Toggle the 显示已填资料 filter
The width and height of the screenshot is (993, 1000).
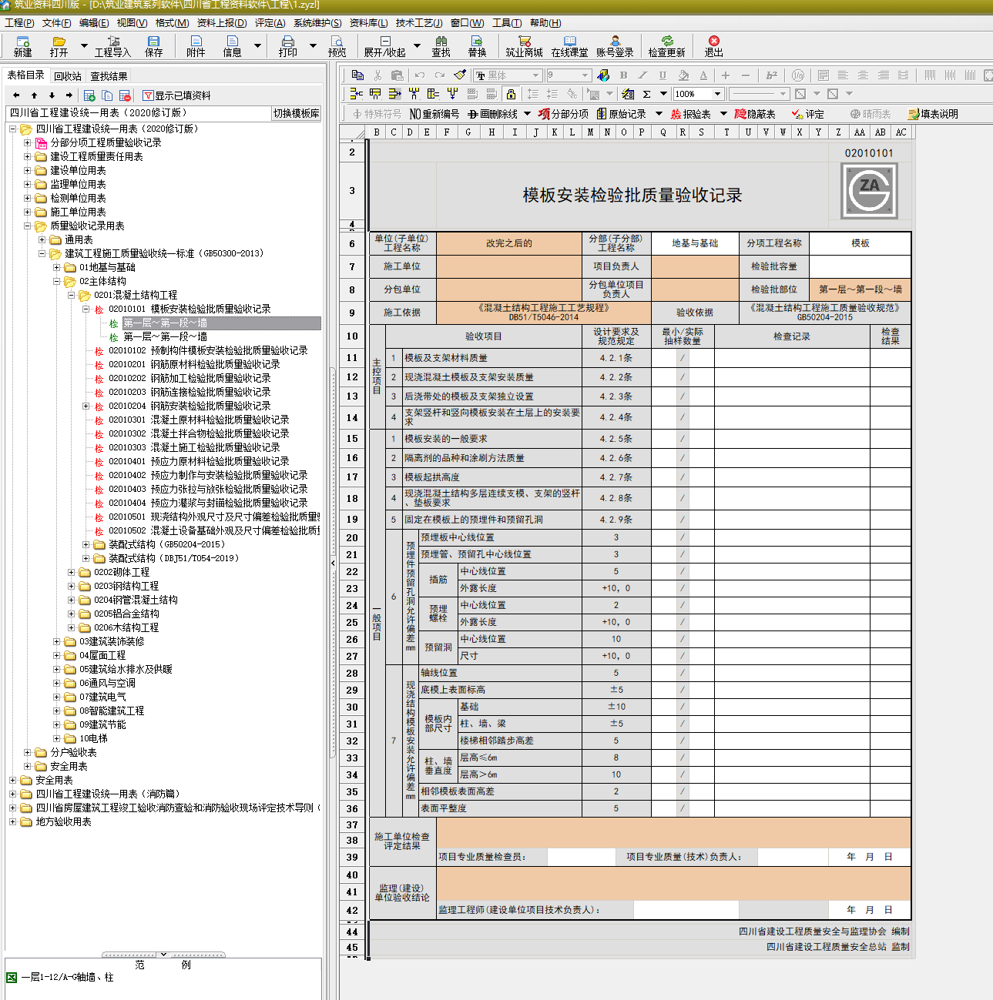tap(176, 95)
